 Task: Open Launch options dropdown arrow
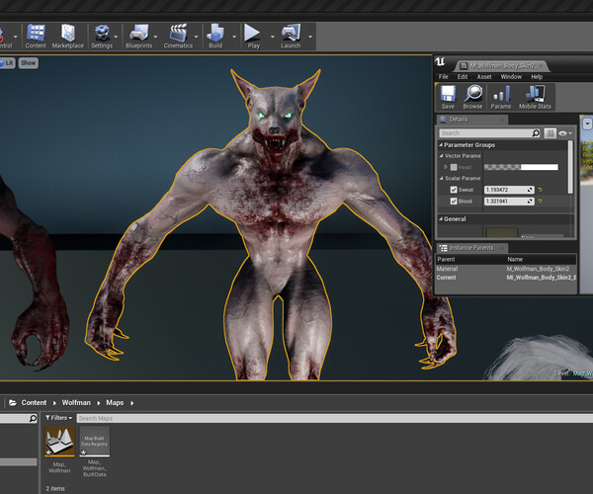pos(310,37)
